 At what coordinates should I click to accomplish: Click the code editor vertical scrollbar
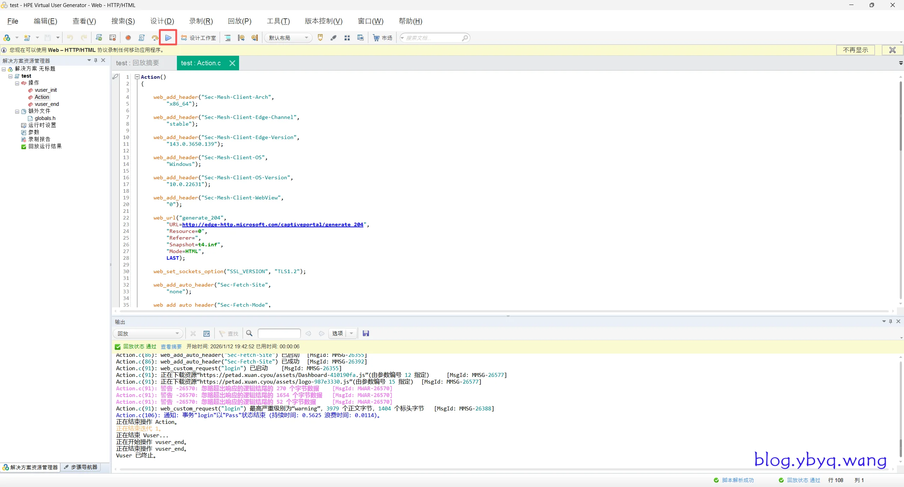[x=900, y=116]
